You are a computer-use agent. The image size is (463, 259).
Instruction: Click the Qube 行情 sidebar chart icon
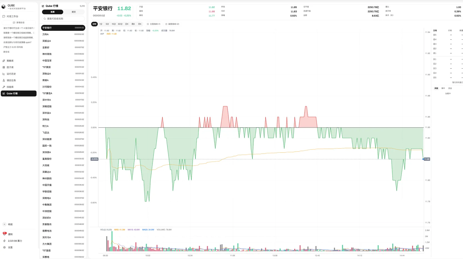click(4, 94)
